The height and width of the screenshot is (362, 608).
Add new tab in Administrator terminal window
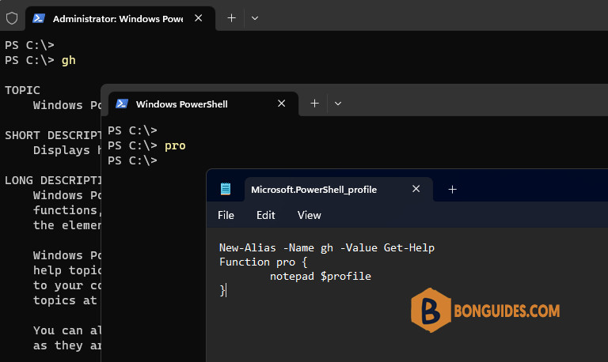click(x=231, y=18)
